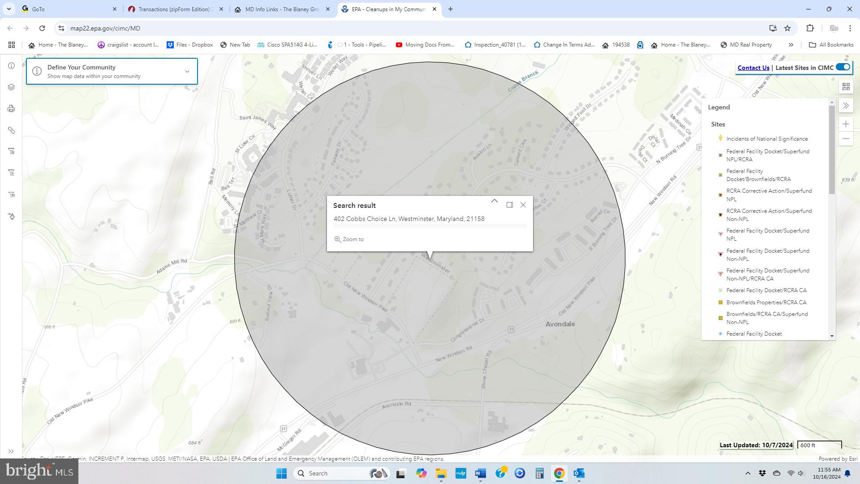Viewport: 860px width, 484px height.
Task: Click Zoom to in the search result popup
Action: click(x=349, y=239)
